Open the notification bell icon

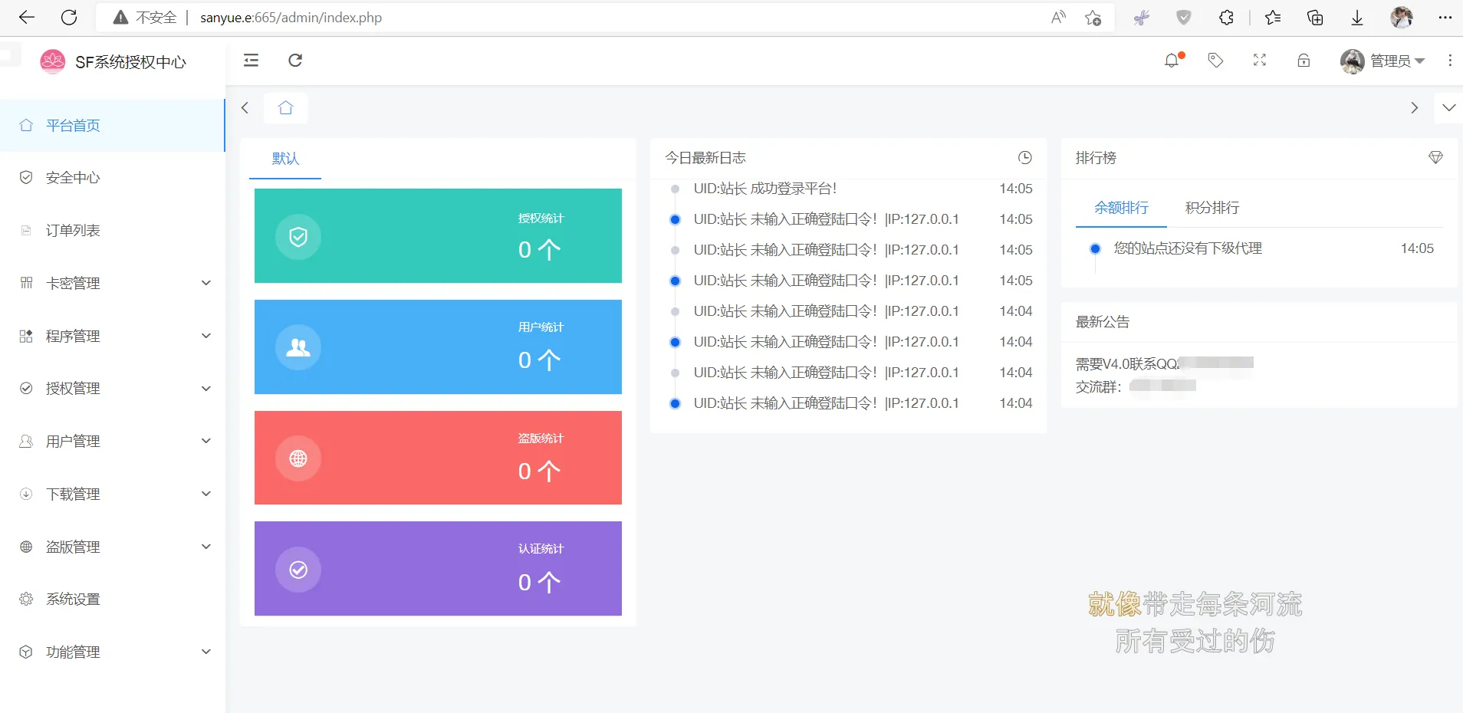point(1173,61)
